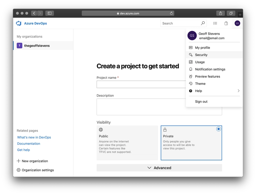Click the Project name input field
The height and width of the screenshot is (194, 256).
(141, 84)
